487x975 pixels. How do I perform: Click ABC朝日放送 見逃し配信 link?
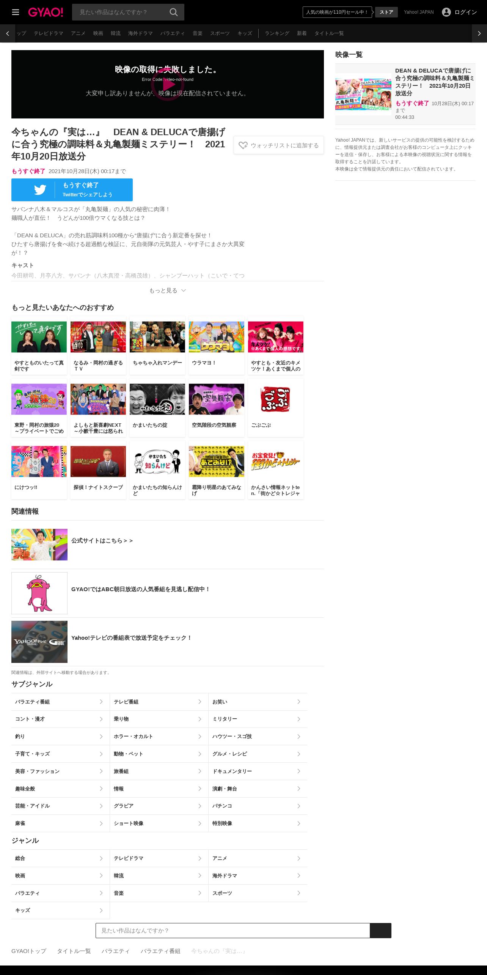coord(141,589)
